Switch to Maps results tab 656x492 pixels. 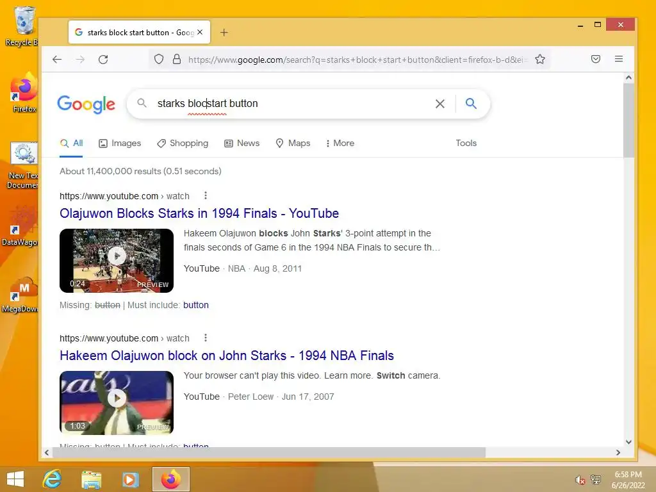(x=293, y=143)
